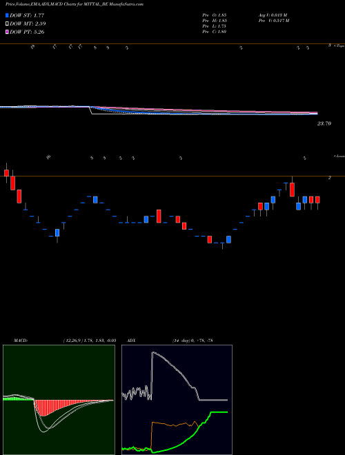Click the ADX '(14 day) 0, +78, -78' values

(191, 341)
